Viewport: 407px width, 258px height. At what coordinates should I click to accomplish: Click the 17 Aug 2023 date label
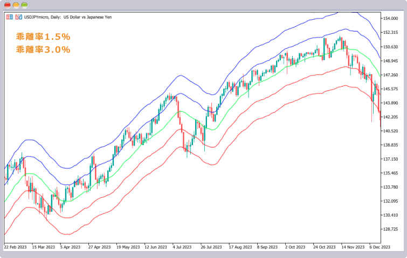point(240,247)
